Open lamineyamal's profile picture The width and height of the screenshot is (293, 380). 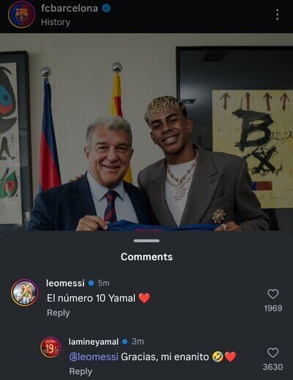pyautogui.click(x=51, y=347)
